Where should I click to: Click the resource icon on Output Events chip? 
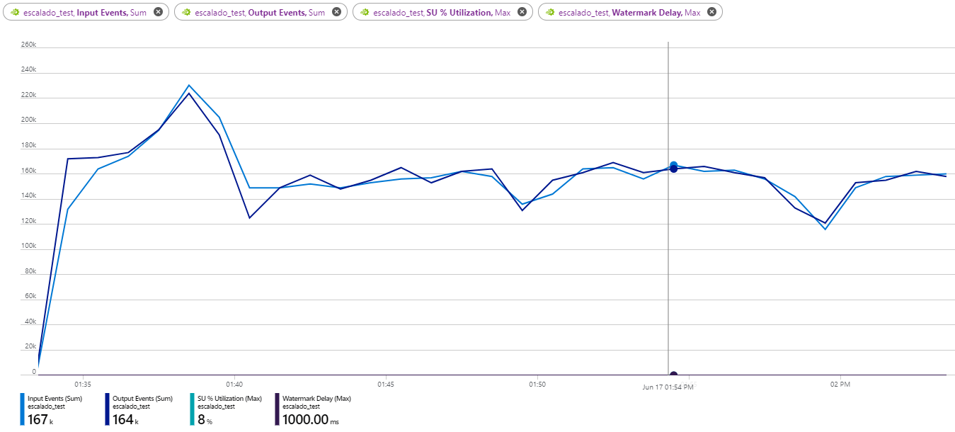click(x=186, y=12)
